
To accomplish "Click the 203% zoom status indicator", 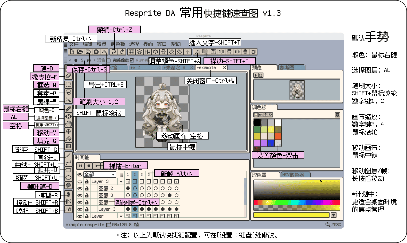I will 333,225.
